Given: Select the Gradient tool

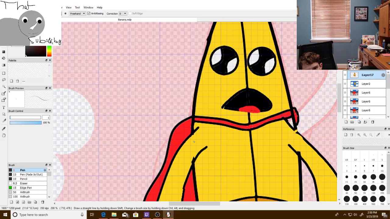Looking at the screenshot, I should pyautogui.click(x=4, y=65).
